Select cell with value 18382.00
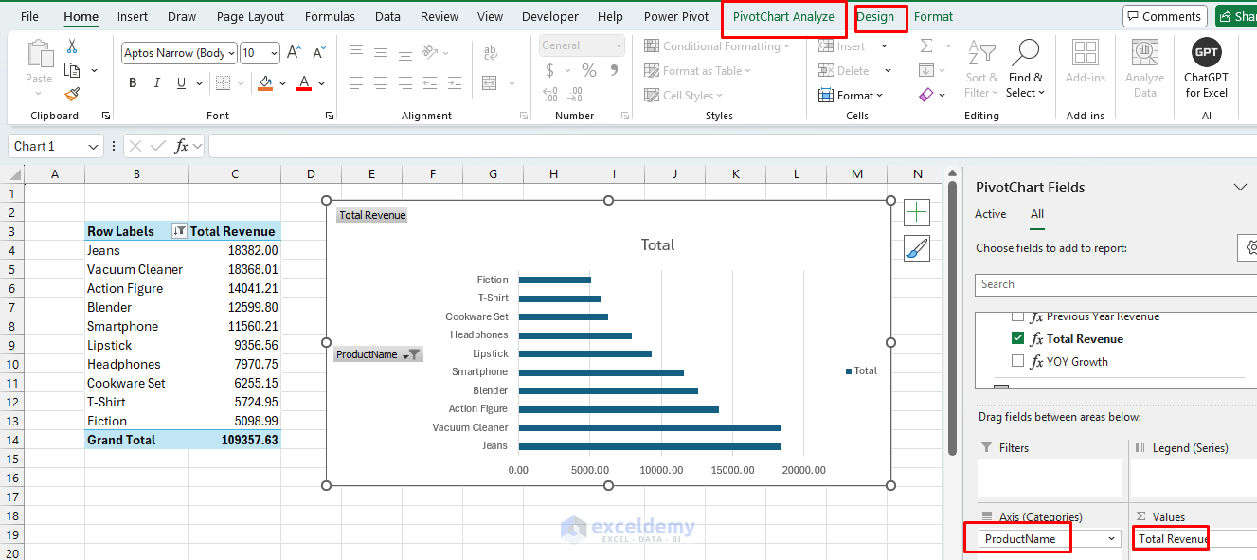The width and height of the screenshot is (1257, 560). click(x=234, y=250)
